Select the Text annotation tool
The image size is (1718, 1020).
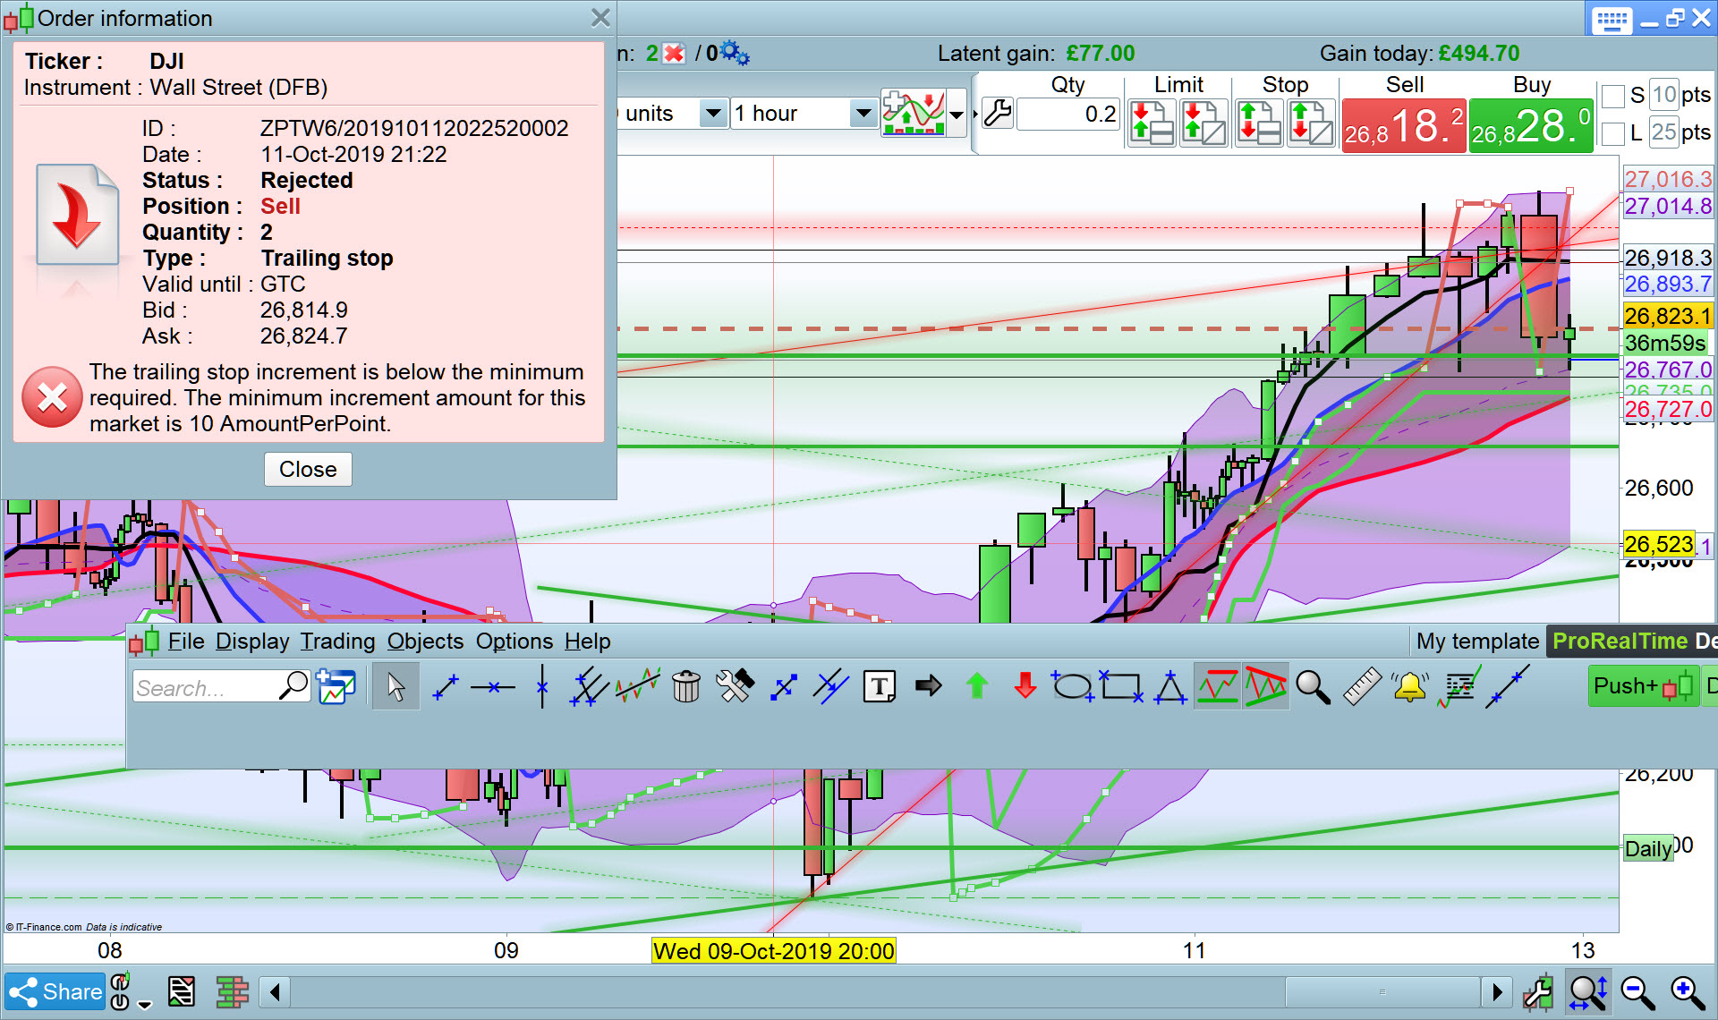(x=879, y=687)
